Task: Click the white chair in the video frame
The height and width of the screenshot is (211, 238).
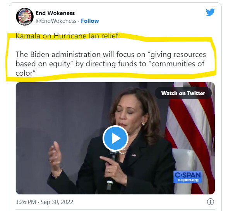Action: pos(182,169)
